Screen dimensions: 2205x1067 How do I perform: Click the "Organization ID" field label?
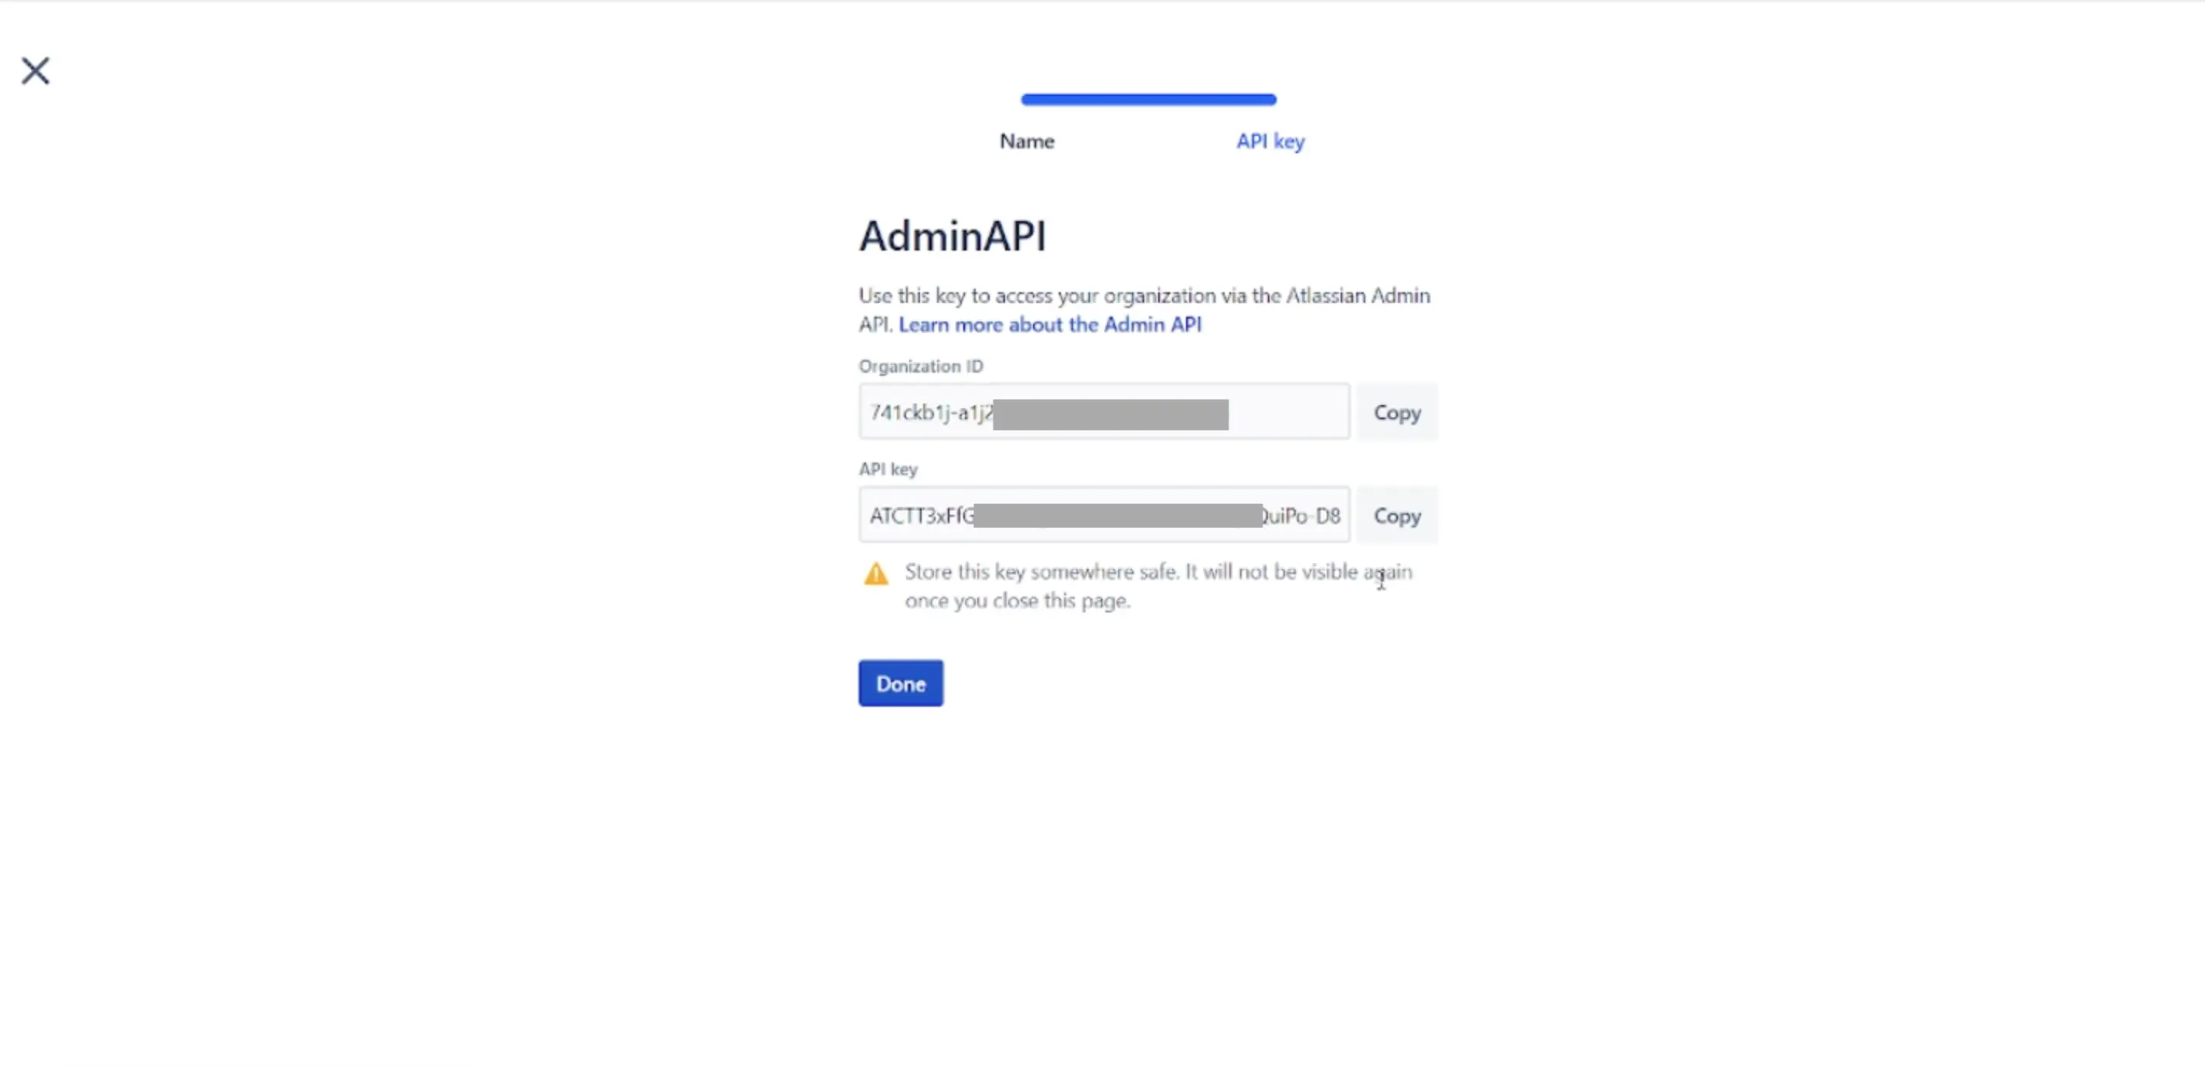[x=921, y=366]
